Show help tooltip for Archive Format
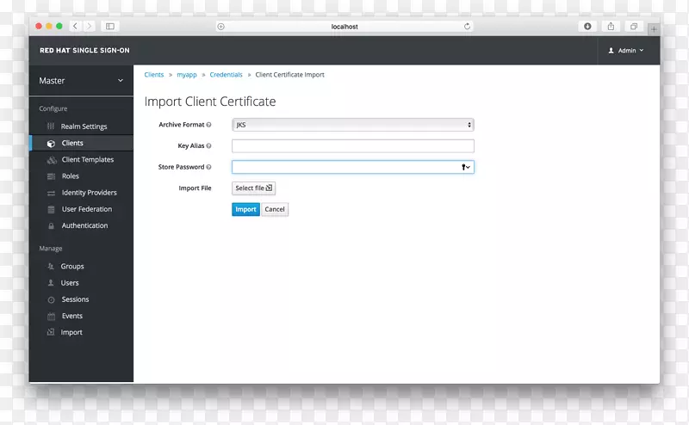This screenshot has width=689, height=425. (208, 125)
